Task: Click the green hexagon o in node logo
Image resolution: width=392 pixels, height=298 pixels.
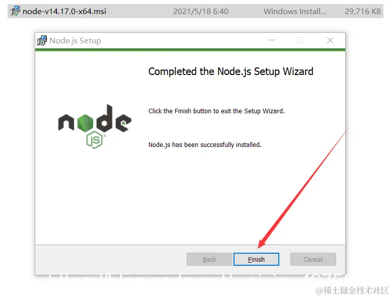Action: [x=85, y=123]
